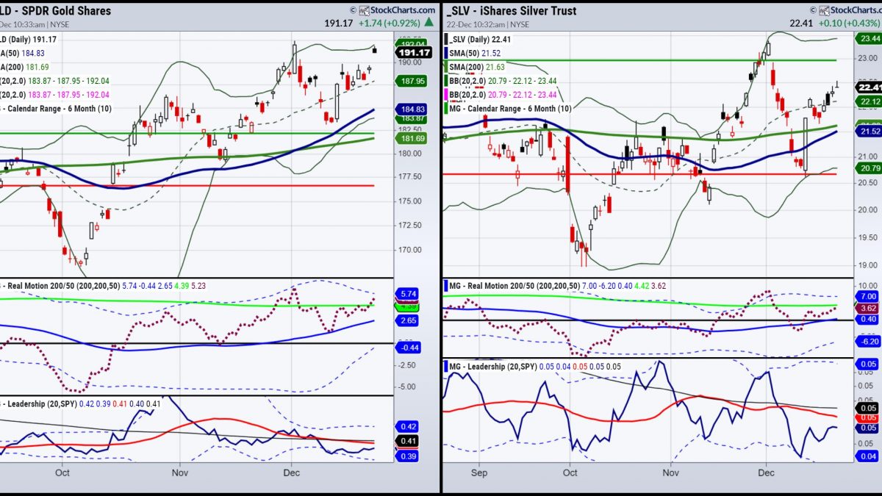Click the green 23.44 price tag on silver axis
Image resolution: width=882 pixels, height=496 pixels.
coord(868,39)
